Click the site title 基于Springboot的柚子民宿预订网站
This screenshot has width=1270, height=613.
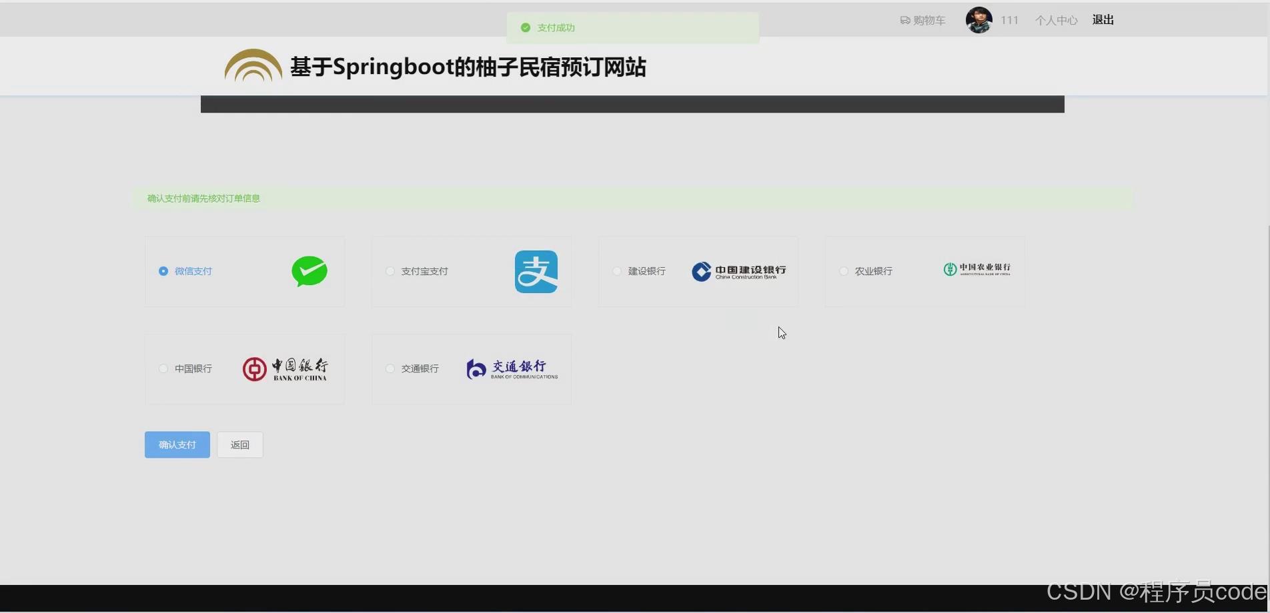click(x=468, y=67)
